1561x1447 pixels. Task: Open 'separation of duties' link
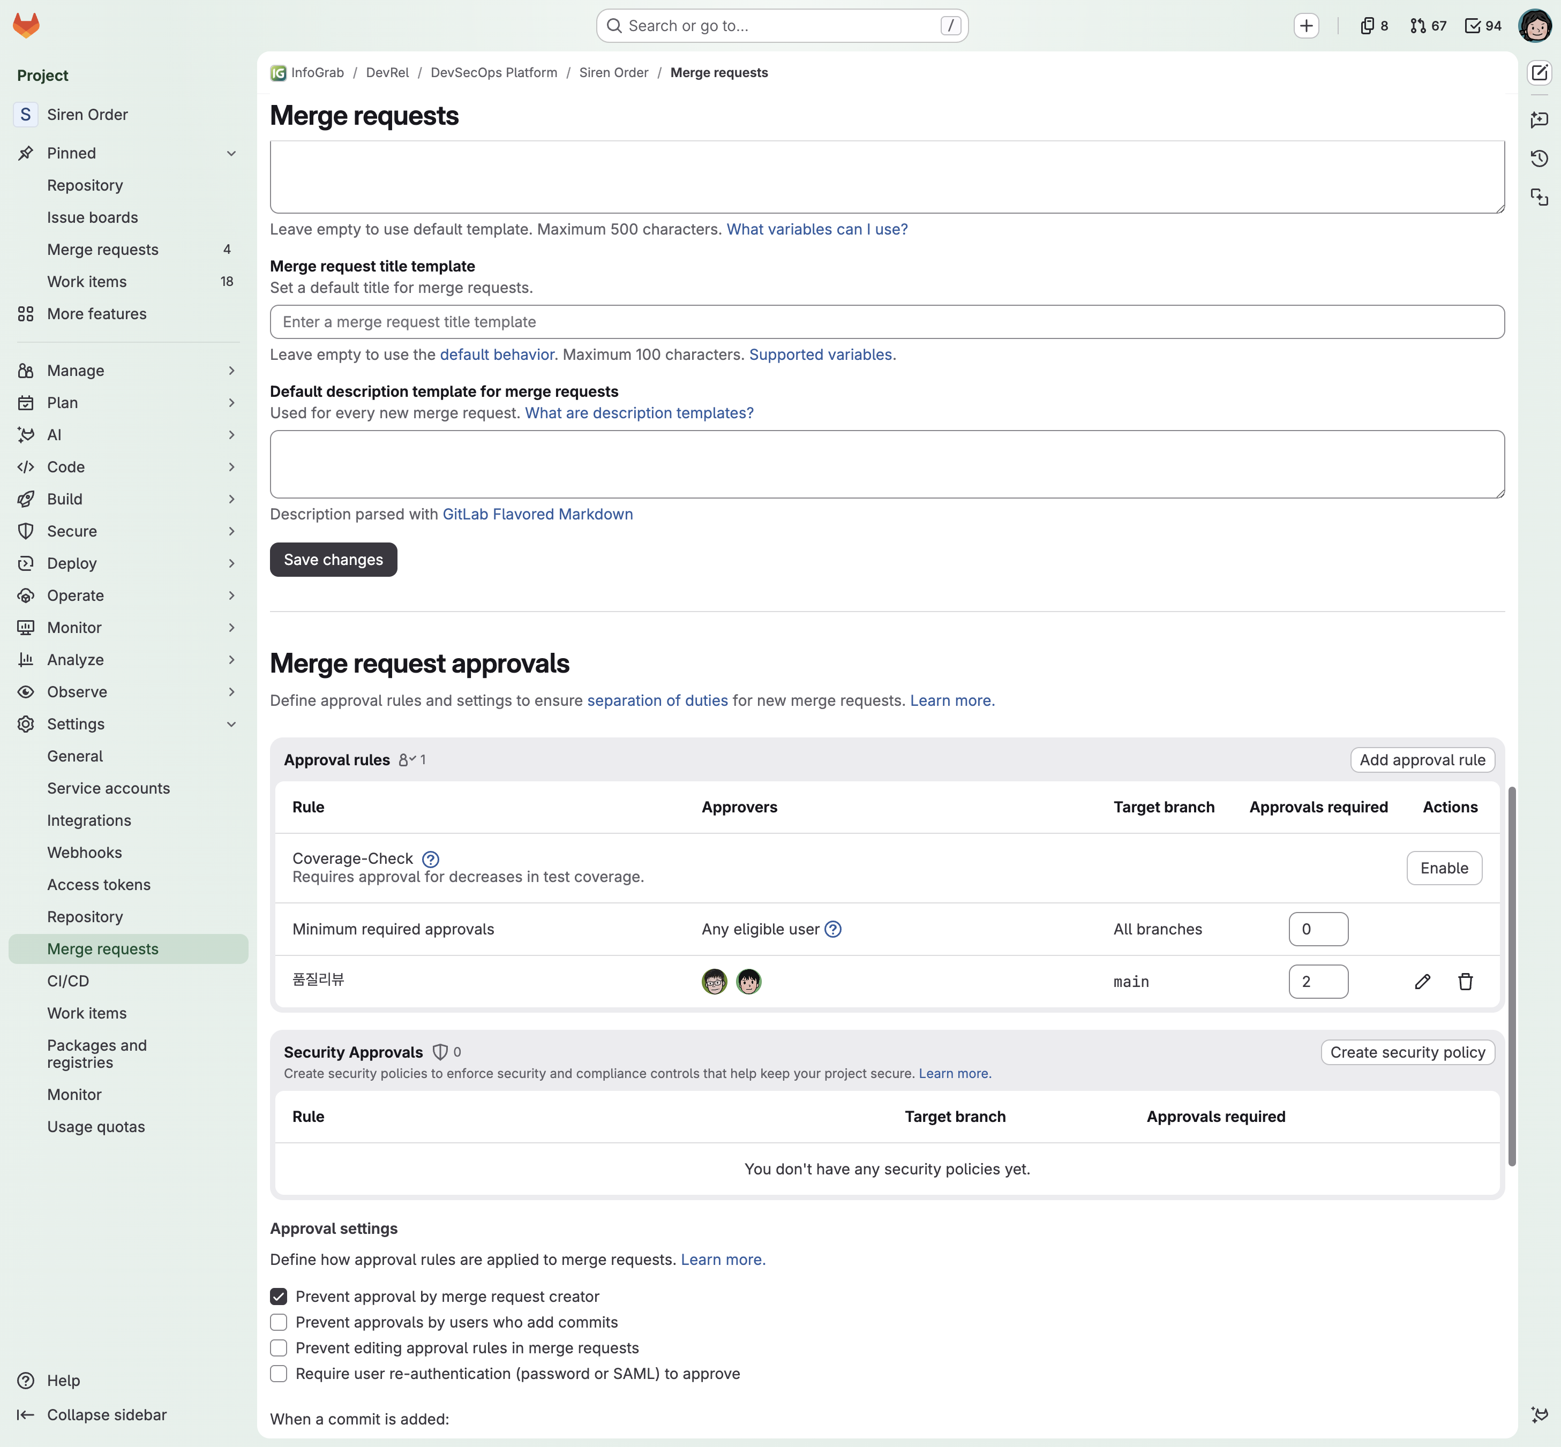pyautogui.click(x=657, y=701)
